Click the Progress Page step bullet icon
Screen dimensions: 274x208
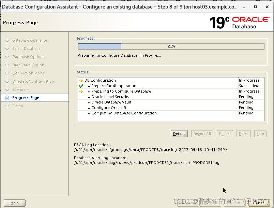coord(7,98)
